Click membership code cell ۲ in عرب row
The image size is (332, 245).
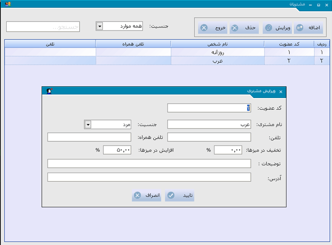(289, 61)
